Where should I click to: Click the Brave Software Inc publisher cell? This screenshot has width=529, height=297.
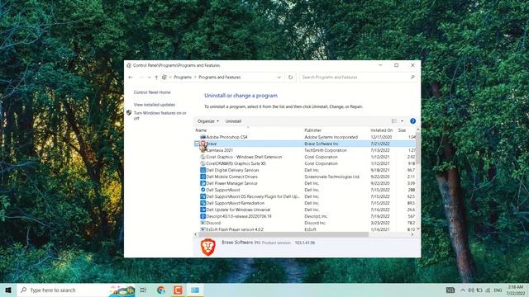coord(322,144)
